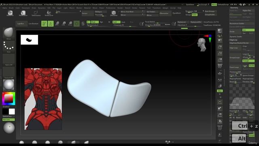Screen dimensions: 259x146
Task: Open the Alpha menu
Action: tap(4, 8)
